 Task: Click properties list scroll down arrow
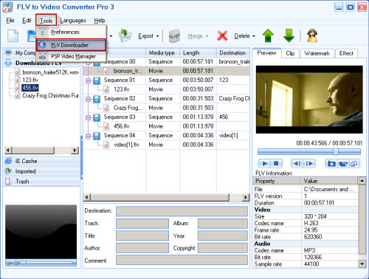click(362, 264)
